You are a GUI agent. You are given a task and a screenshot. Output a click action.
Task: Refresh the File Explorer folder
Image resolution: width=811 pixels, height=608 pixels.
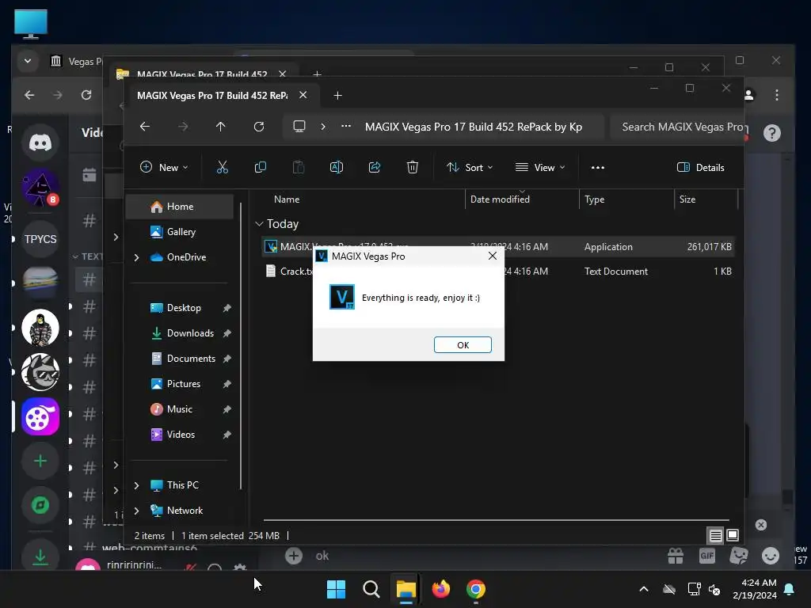(259, 127)
